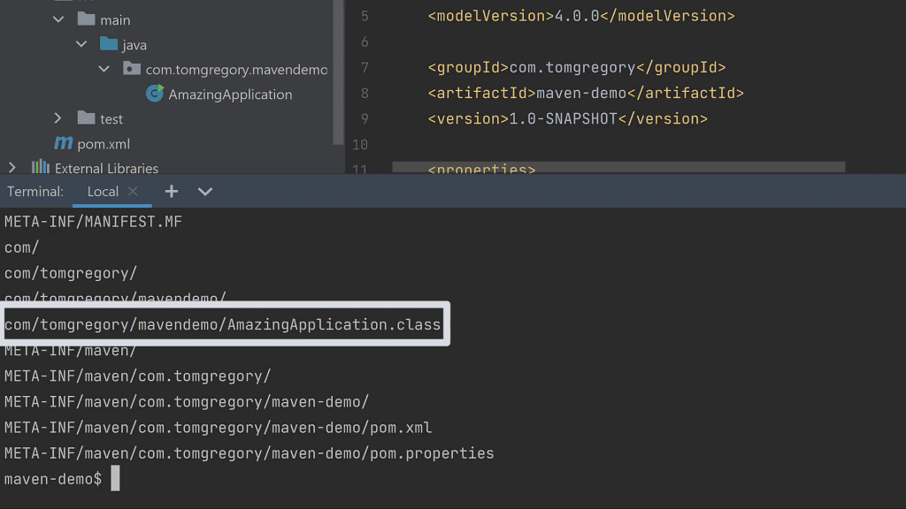Switch to the Local terminal tab
The image size is (906, 509).
pos(103,191)
